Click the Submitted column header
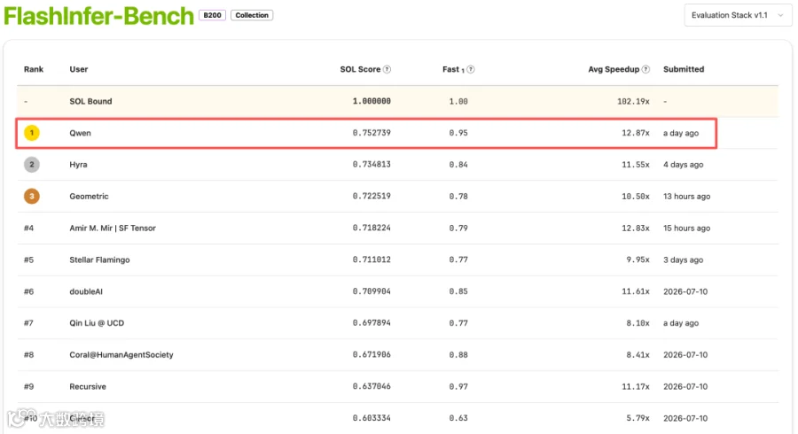798x434 pixels. (684, 69)
